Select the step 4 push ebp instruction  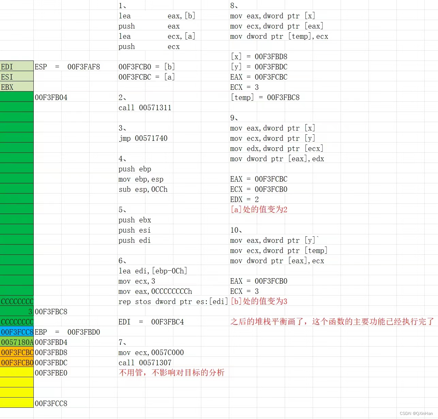coord(135,169)
